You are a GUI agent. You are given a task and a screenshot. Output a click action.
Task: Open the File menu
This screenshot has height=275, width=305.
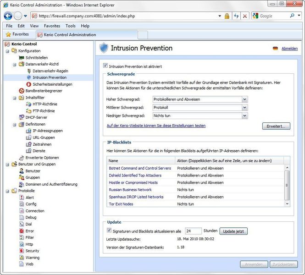click(x=9, y=26)
